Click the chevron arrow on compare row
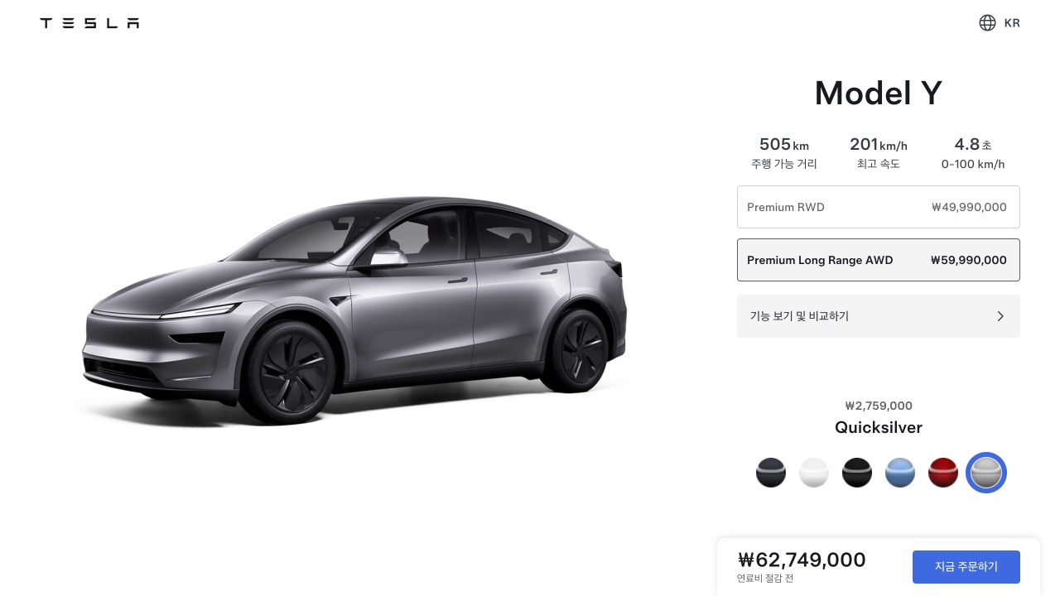1060x596 pixels. click(1000, 316)
